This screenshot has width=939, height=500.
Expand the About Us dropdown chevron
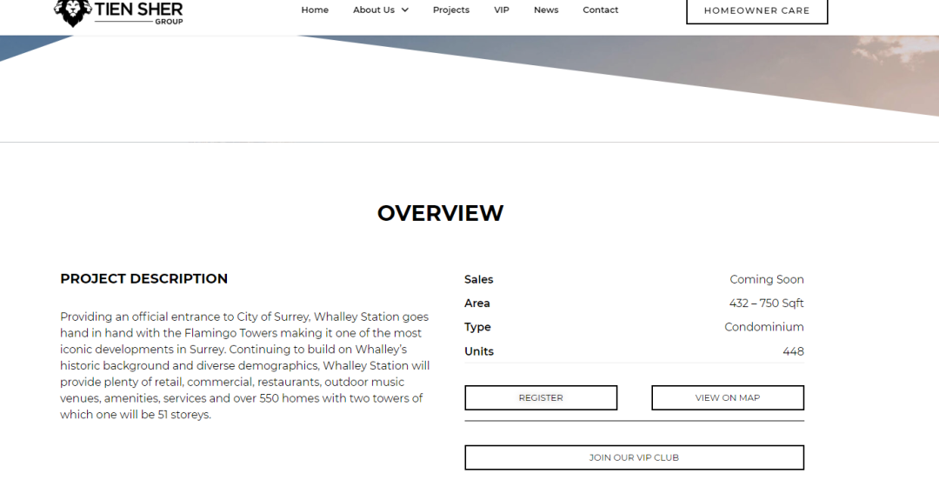click(405, 10)
